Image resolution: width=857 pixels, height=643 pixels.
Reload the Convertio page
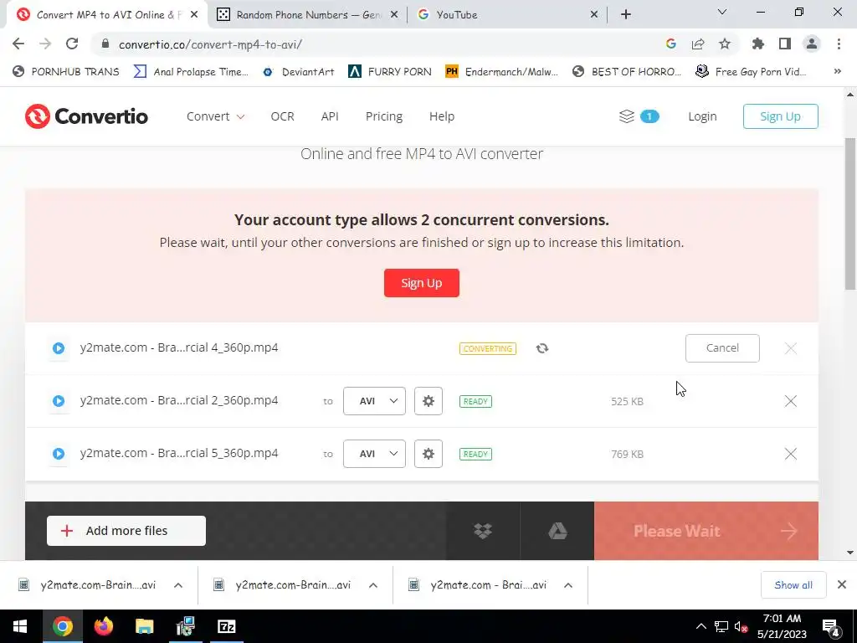72,44
